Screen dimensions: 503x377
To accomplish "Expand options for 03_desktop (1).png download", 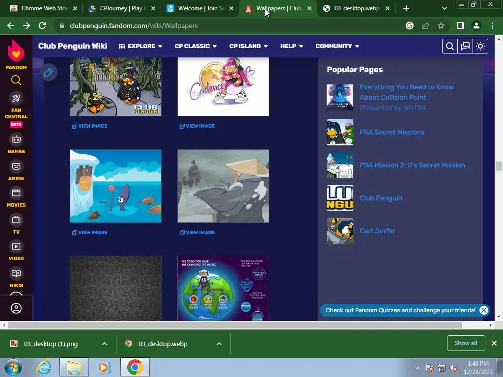I will 105,344.
